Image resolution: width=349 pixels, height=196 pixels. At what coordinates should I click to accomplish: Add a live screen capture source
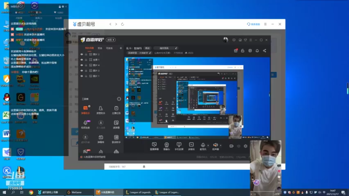[x=154, y=146]
